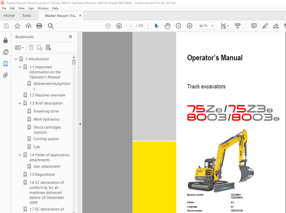This screenshot has height=213, width=286.
Task: Collapse the 1 Introduction bookmark
Action: point(16,59)
